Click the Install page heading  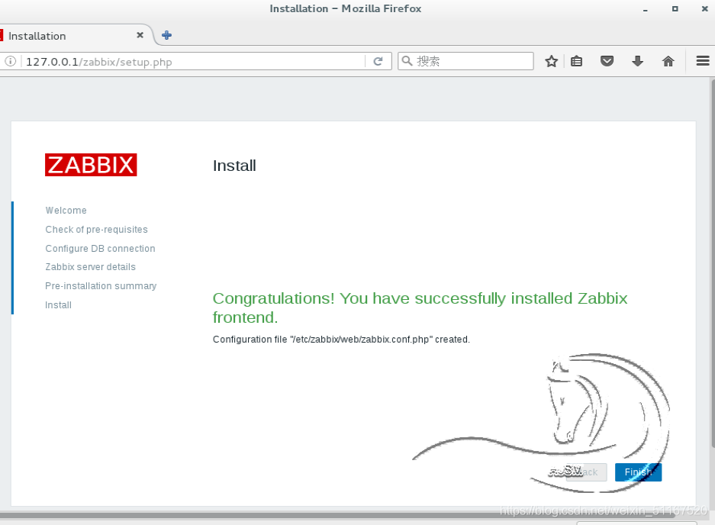(x=234, y=166)
